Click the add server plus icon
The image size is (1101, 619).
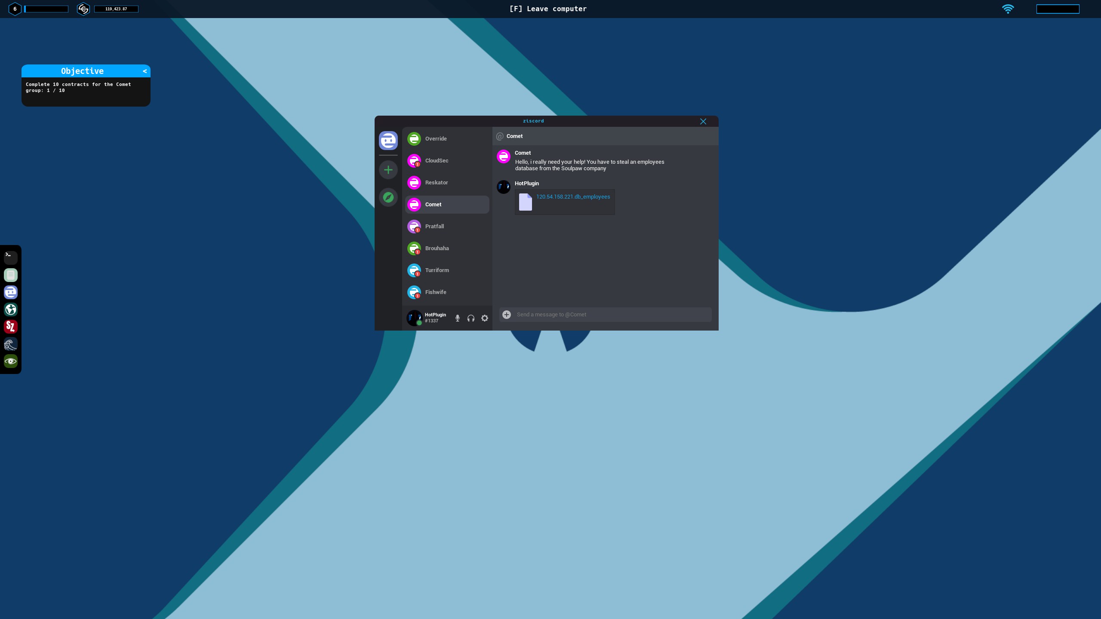[388, 170]
